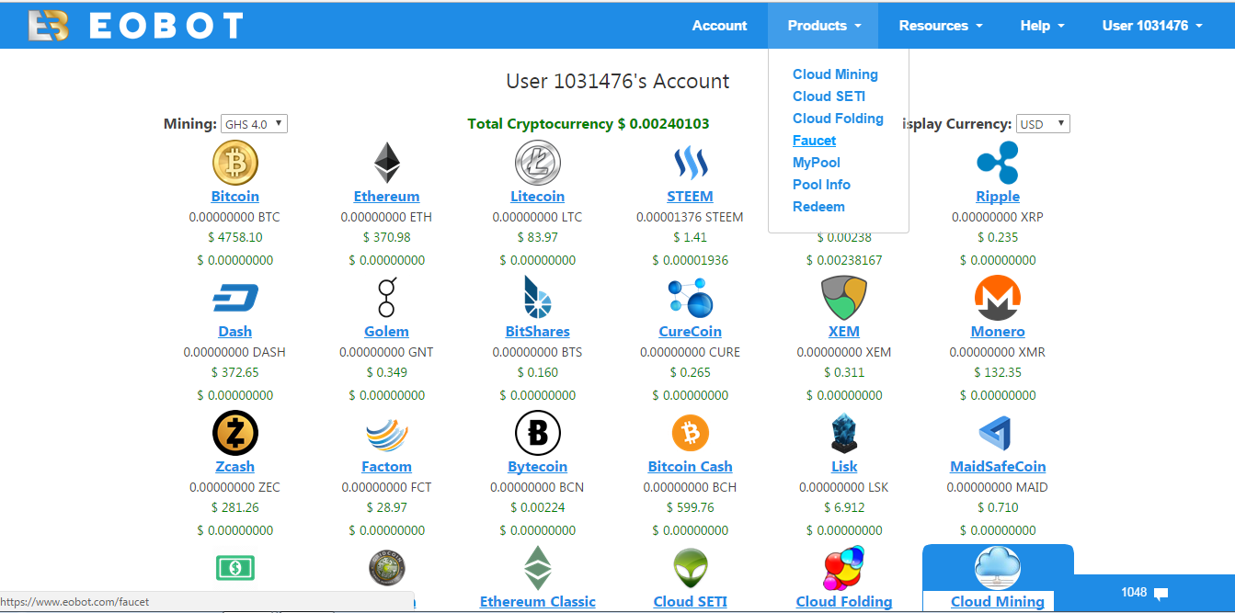Screen dimensions: 1235x613
Task: Click the EOBOT logo in header
Action: [x=136, y=26]
